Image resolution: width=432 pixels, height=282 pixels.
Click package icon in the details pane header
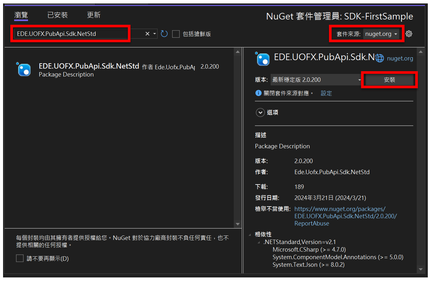tap(262, 59)
